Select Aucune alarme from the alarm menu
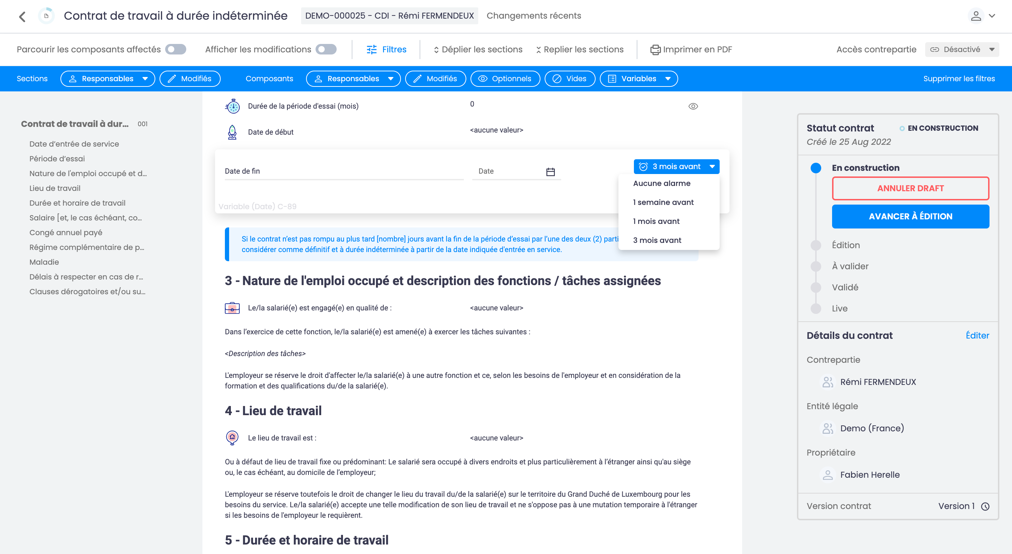Viewport: 1012px width, 554px height. [661, 183]
